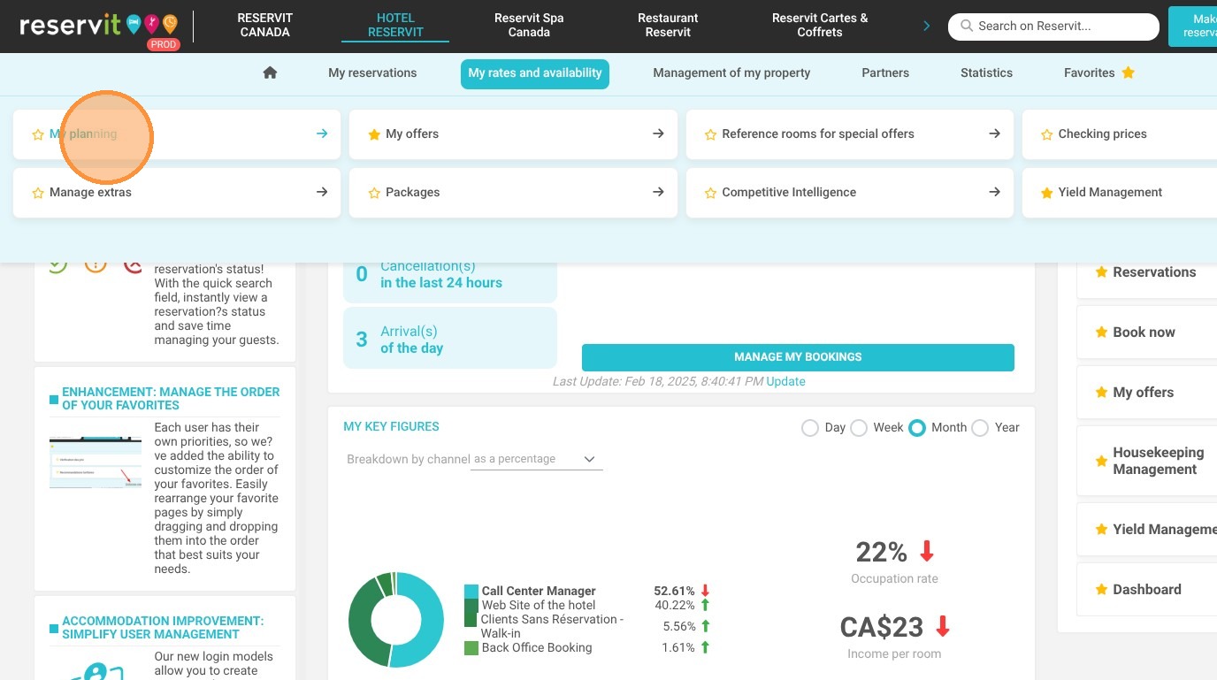This screenshot has width=1217, height=680.
Task: Click the 'MY KEY FIGURES' heading
Action: coord(391,427)
